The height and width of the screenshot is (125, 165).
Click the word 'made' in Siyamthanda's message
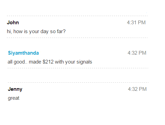[35, 62]
